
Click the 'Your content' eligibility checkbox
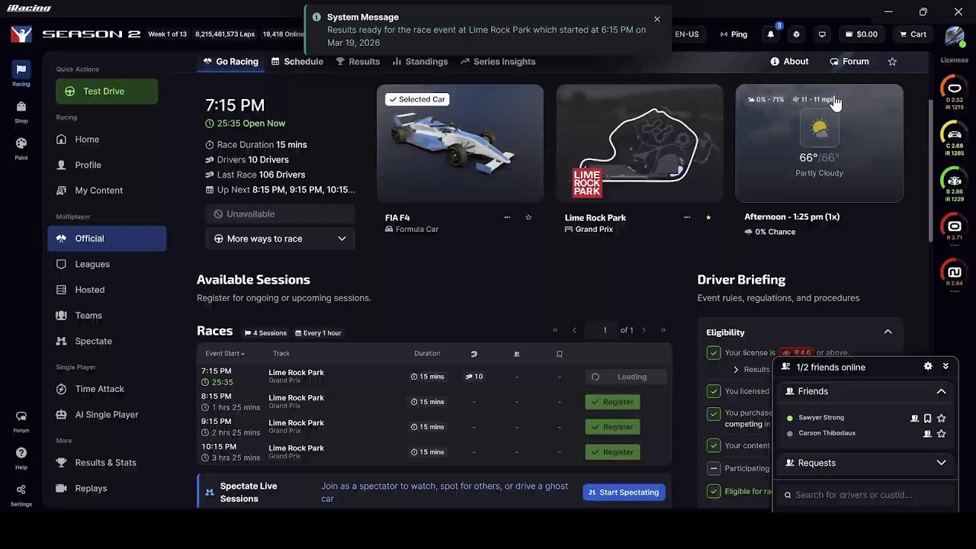coord(714,445)
